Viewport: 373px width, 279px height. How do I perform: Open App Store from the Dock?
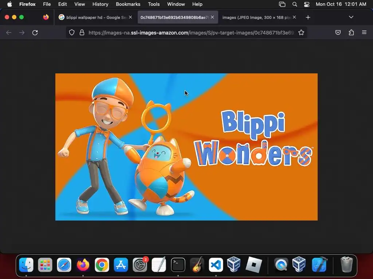[x=121, y=264]
